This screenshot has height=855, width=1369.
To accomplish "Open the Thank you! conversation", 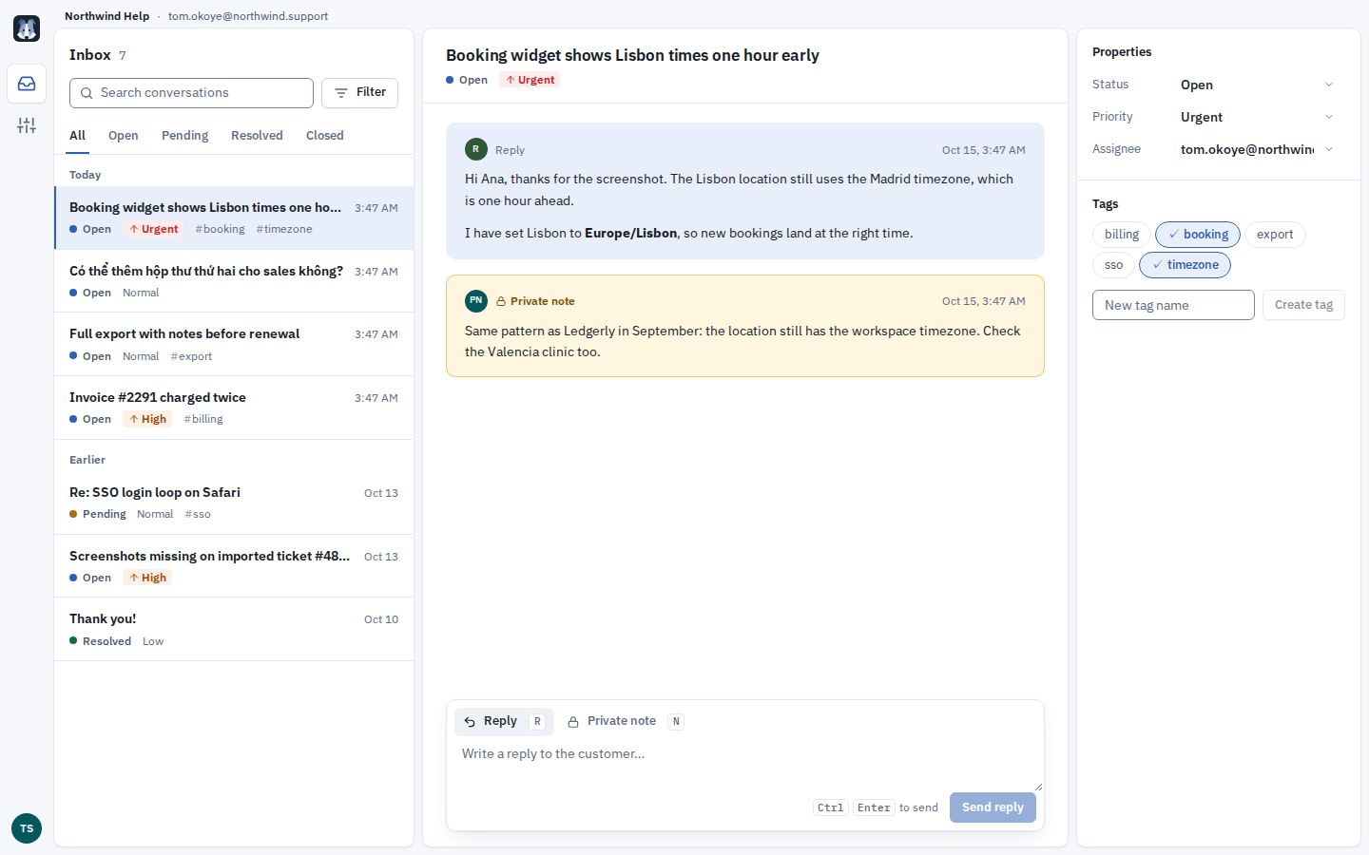I will tap(234, 629).
